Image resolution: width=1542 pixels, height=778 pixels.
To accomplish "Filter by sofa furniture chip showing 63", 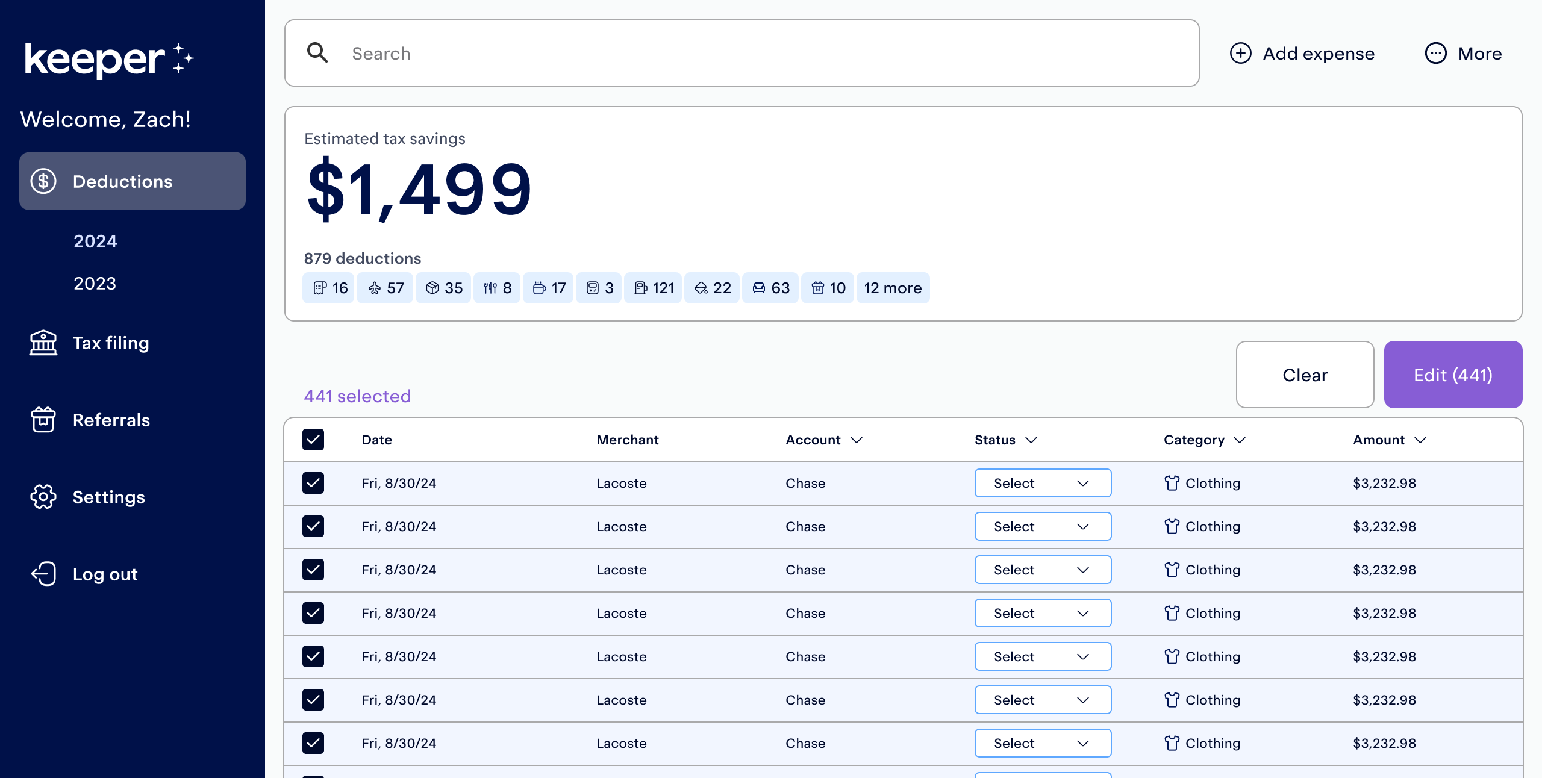I will pyautogui.click(x=770, y=288).
